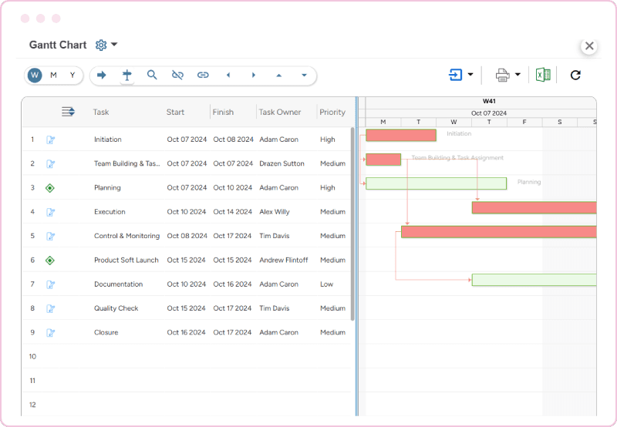Expand the import dropdown arrow
Screen dimensions: 617x427
pos(470,75)
